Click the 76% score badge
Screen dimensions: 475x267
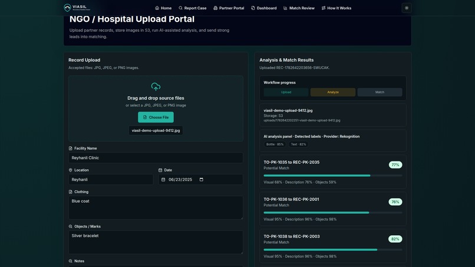click(x=395, y=202)
